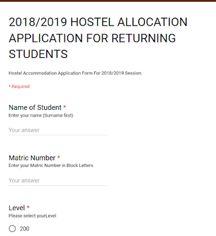Click the Hostel Accommodation Application Form description

tap(75, 73)
